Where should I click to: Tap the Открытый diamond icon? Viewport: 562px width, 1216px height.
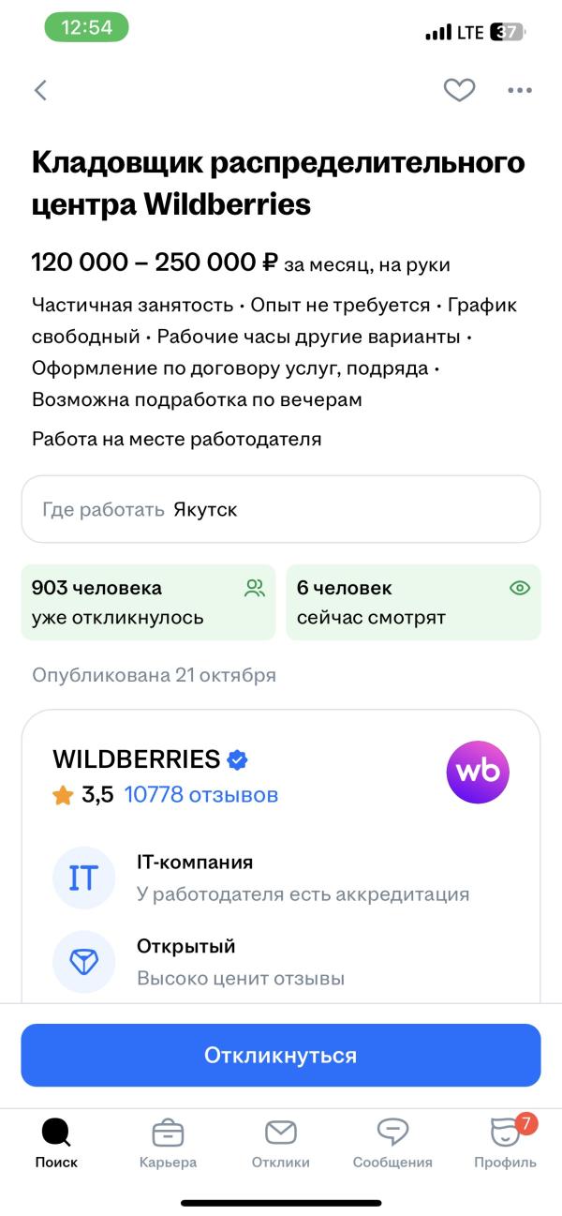point(83,962)
